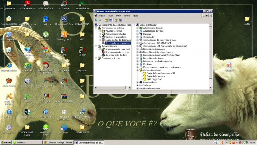The image size is (257, 145).
Task: Open the uTorrent desktop icon
Action: click(46, 36)
